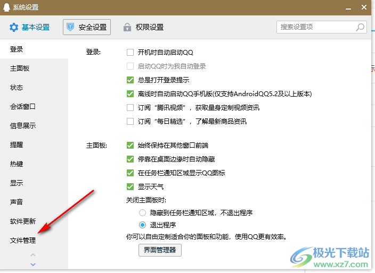Viewport: 375px width, 273px height.
Task: Check the 订阅腾讯视频 option
Action: point(130,107)
